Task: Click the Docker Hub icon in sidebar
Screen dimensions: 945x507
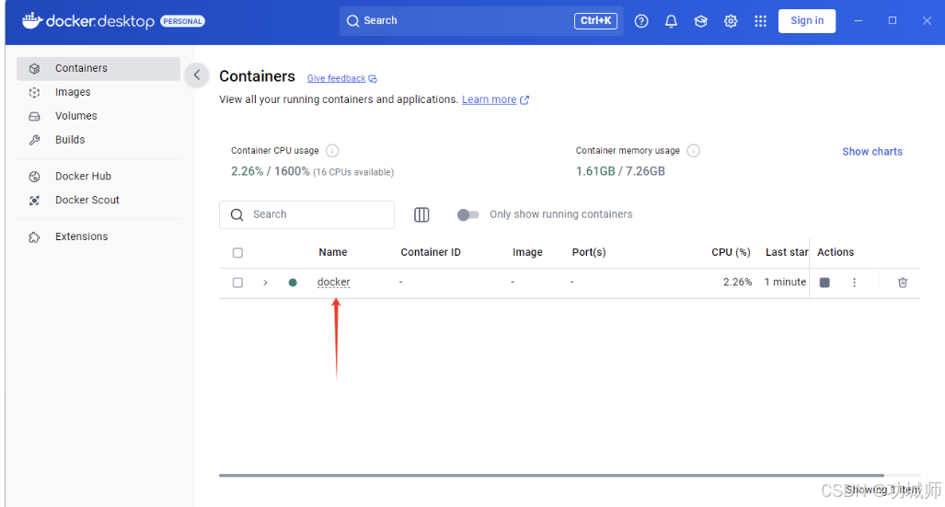Action: click(34, 177)
